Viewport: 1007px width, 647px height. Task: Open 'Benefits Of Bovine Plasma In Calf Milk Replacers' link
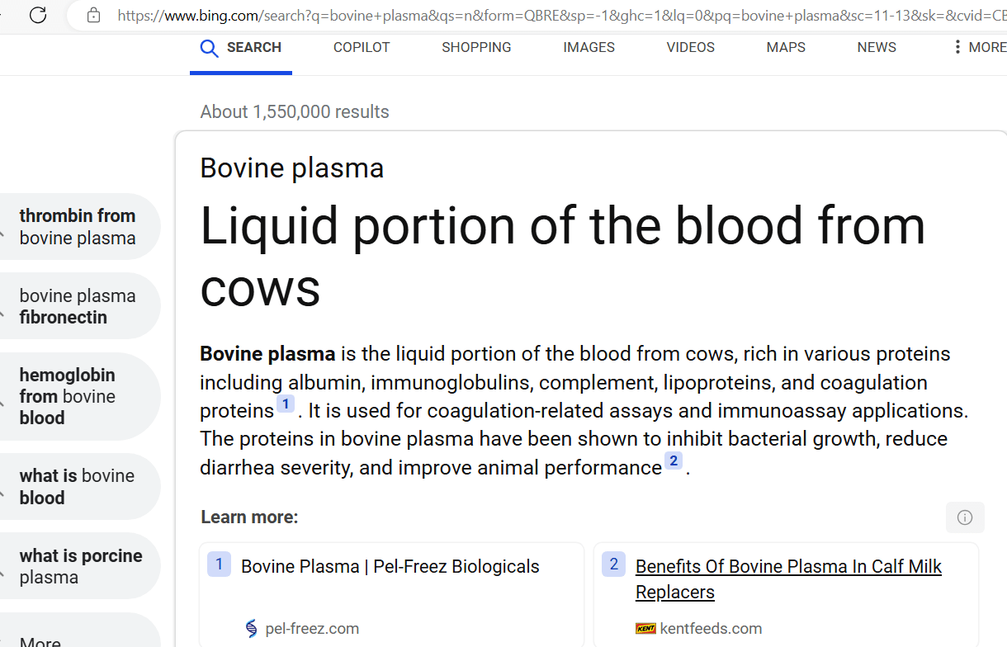click(x=788, y=579)
